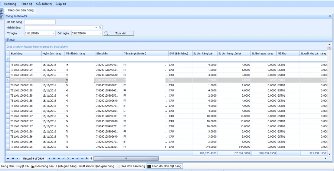Click the row indicator arrow of selected row
The height and width of the screenshot is (171, 334).
point(8,80)
